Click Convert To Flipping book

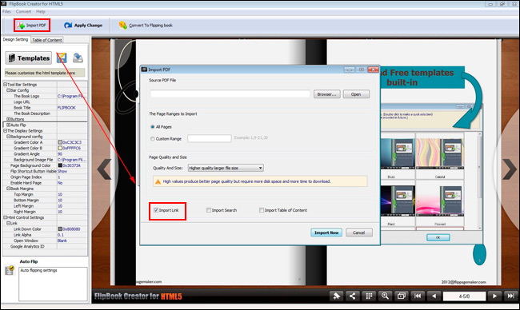146,26
